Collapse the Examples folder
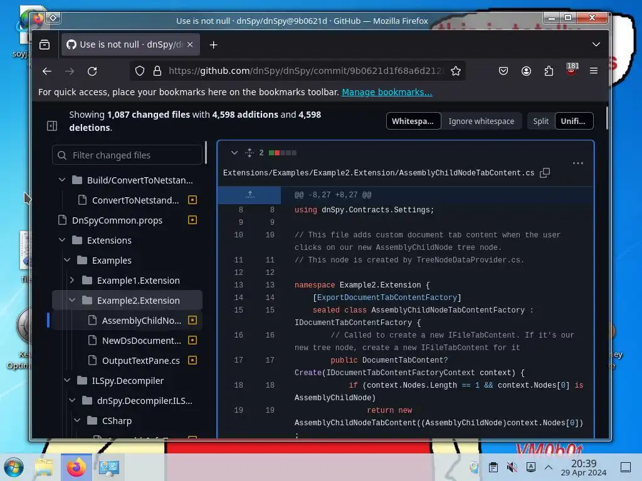642x481 pixels. [x=66, y=260]
